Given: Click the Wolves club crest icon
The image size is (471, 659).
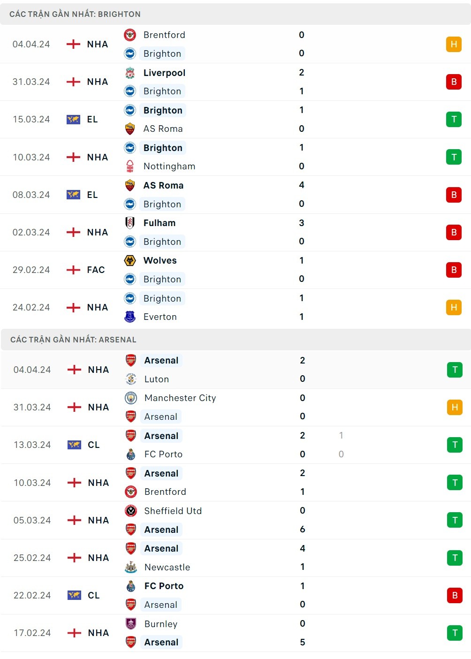Looking at the screenshot, I should [130, 260].
